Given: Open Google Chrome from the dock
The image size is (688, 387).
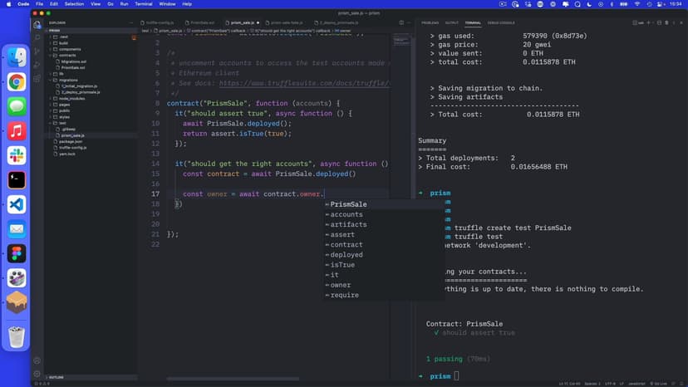Looking at the screenshot, I should tap(17, 81).
